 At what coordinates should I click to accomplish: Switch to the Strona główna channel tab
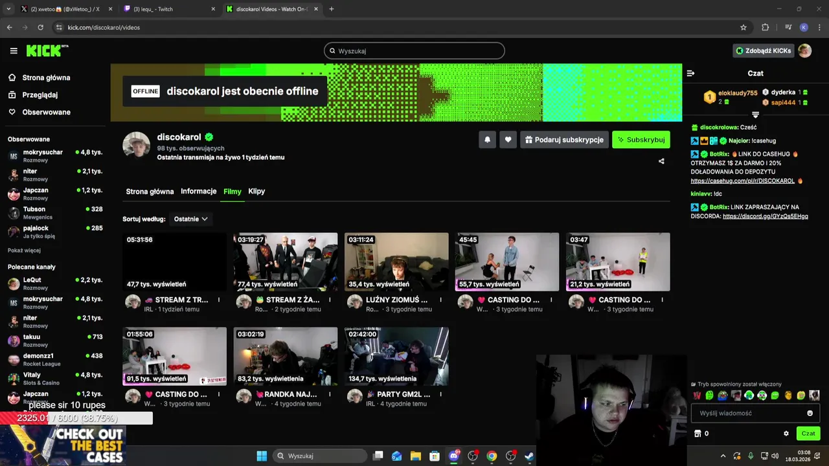click(x=150, y=192)
